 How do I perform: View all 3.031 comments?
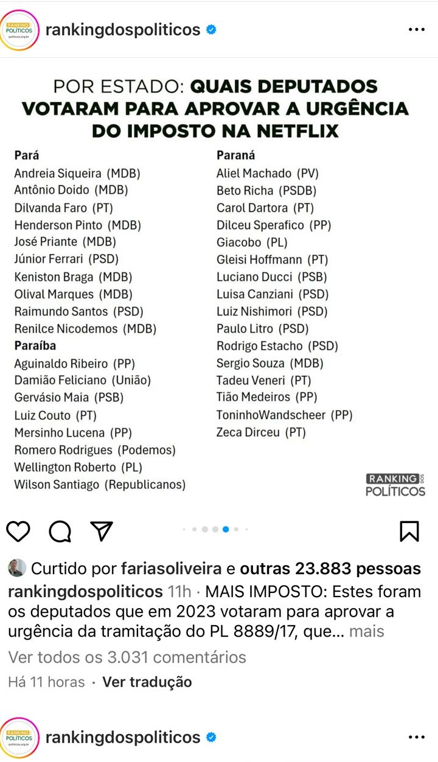(127, 657)
